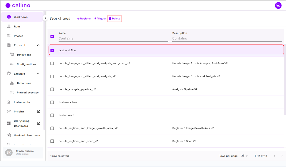
Task: Select the nebula_analysis_pipeline_v2 checkbox
Action: click(x=52, y=89)
